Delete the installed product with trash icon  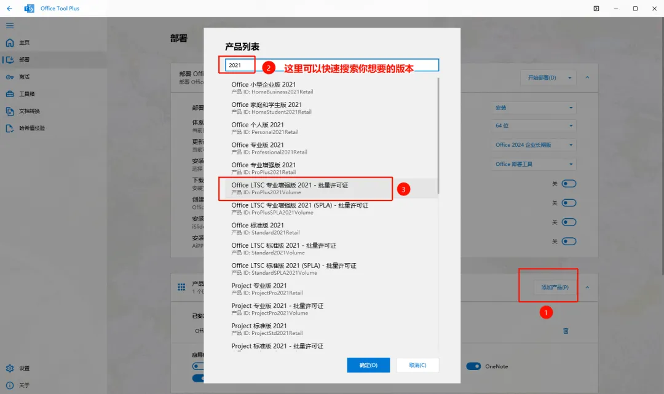(566, 331)
